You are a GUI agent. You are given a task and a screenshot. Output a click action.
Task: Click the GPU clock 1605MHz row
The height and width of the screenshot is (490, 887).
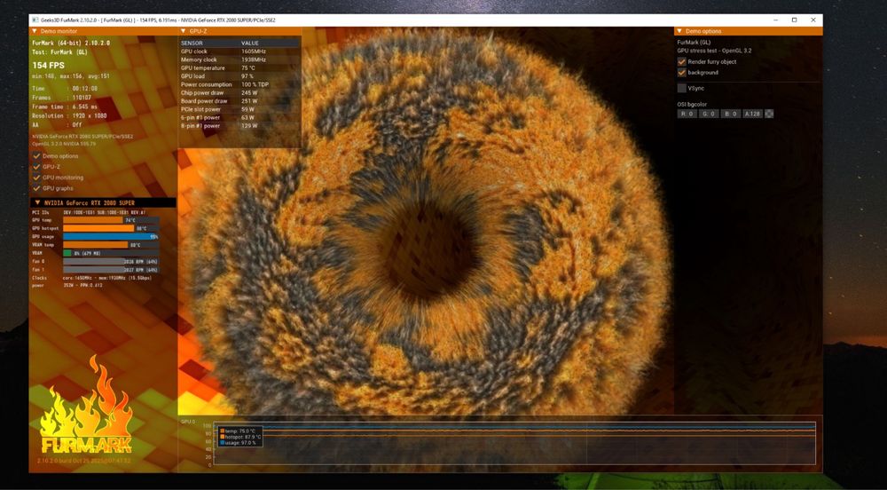pos(239,51)
